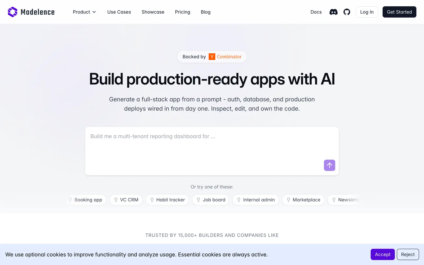Click the Get Started button
The width and height of the screenshot is (424, 265).
399,12
